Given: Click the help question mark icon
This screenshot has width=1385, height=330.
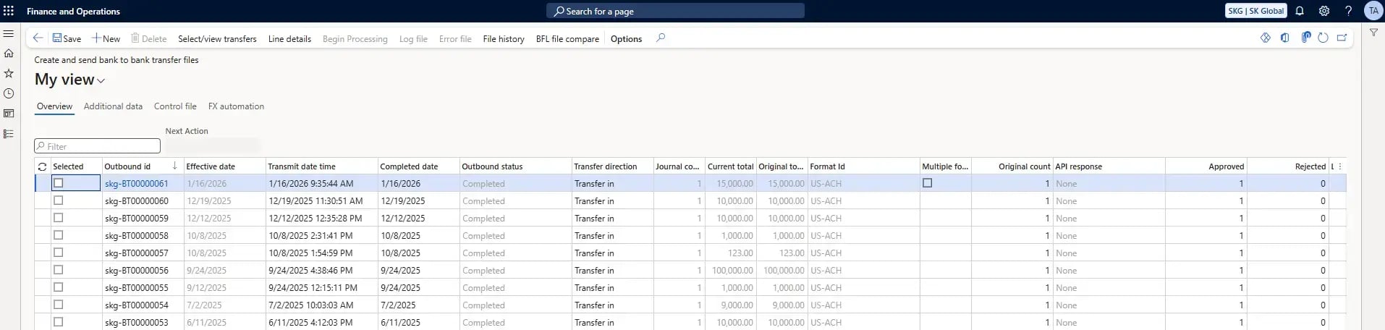Looking at the screenshot, I should pos(1348,11).
